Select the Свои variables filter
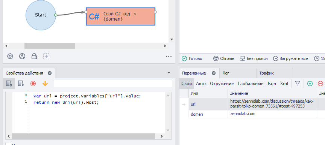This screenshot has width=325, height=145. (x=187, y=84)
